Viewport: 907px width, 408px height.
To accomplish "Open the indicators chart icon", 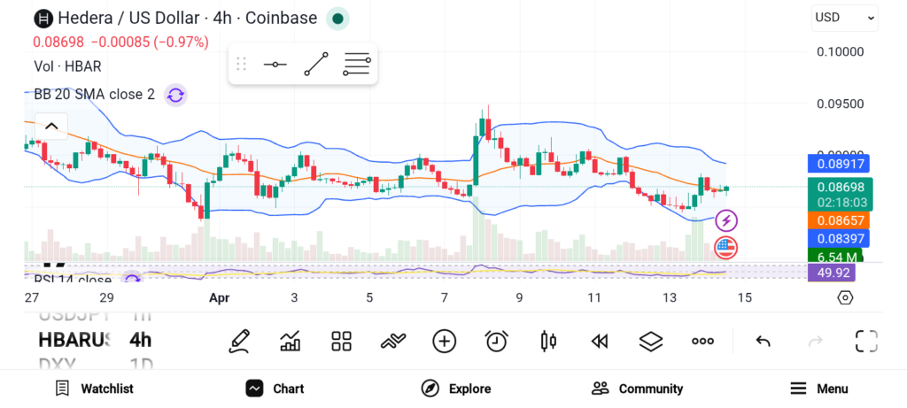I will pyautogui.click(x=290, y=341).
